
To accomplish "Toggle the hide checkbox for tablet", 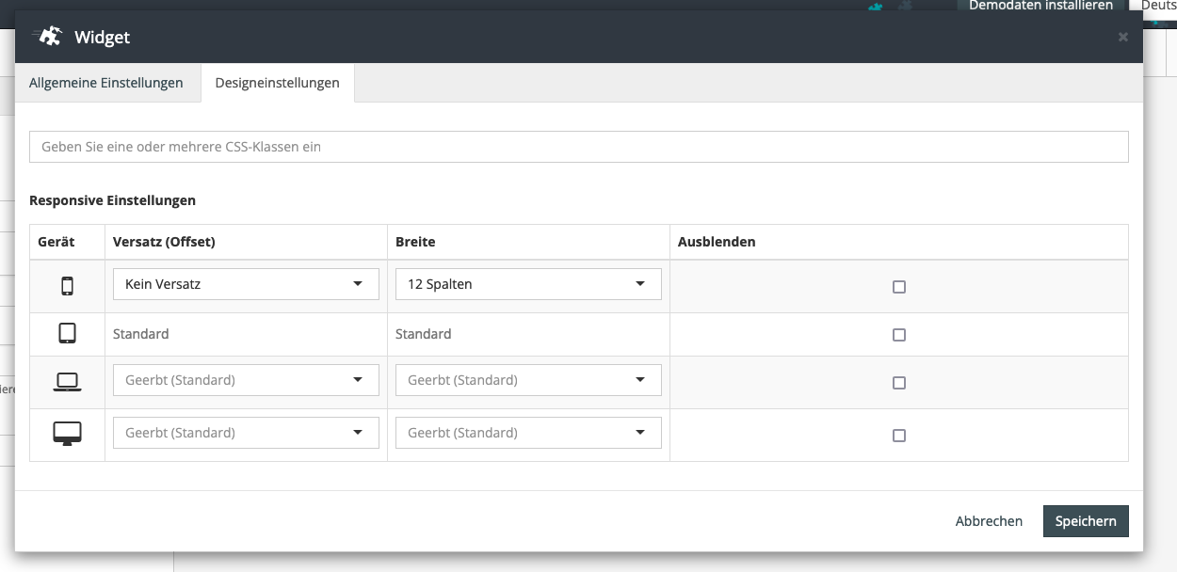I will pos(898,335).
